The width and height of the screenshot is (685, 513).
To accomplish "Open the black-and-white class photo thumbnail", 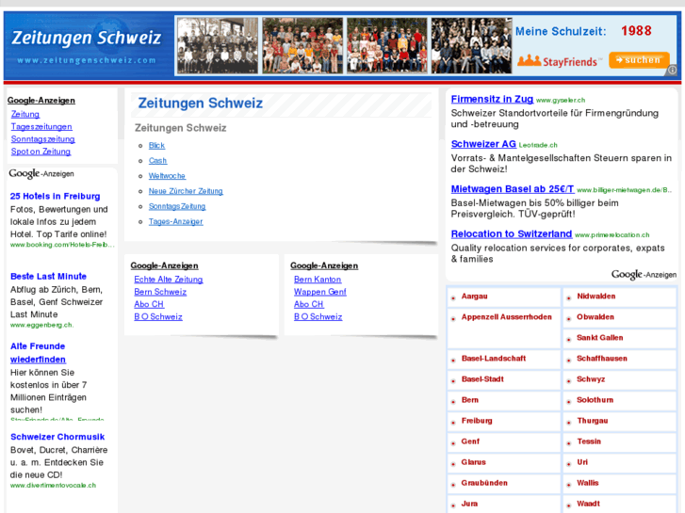I will (471, 45).
